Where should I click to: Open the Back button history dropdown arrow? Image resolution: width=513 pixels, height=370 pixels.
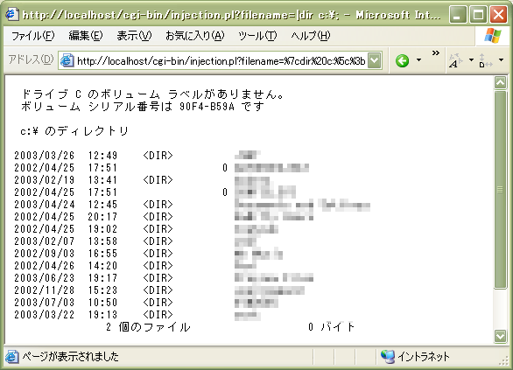point(418,60)
